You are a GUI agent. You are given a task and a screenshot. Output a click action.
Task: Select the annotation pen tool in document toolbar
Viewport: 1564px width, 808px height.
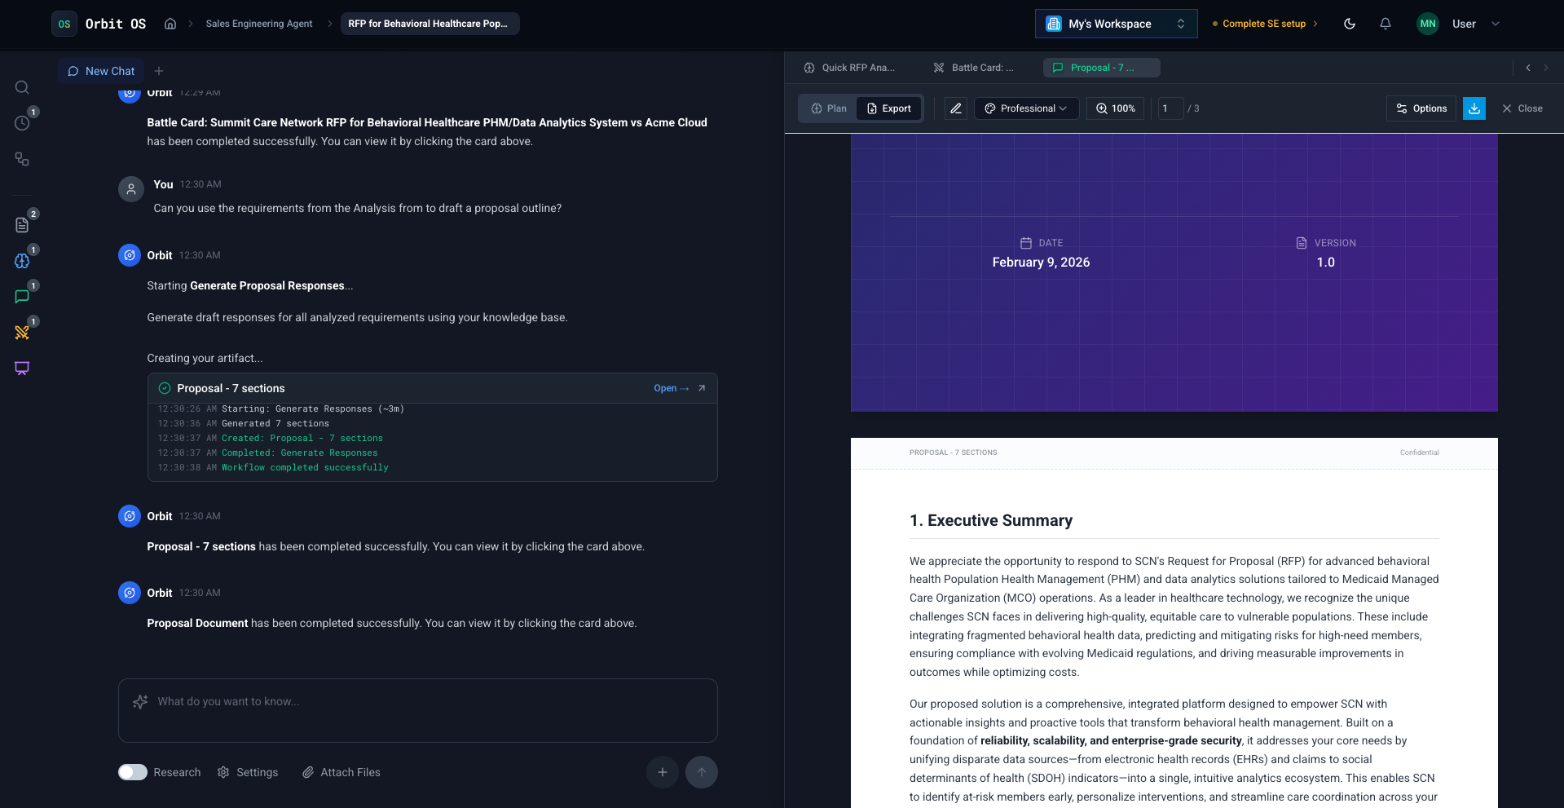954,108
